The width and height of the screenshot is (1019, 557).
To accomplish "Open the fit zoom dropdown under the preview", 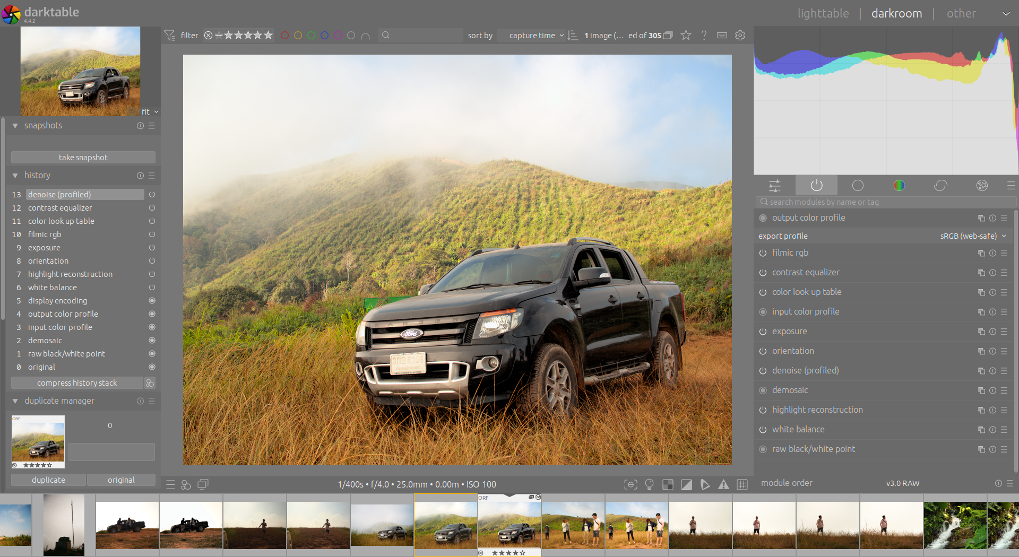I will 149,111.
